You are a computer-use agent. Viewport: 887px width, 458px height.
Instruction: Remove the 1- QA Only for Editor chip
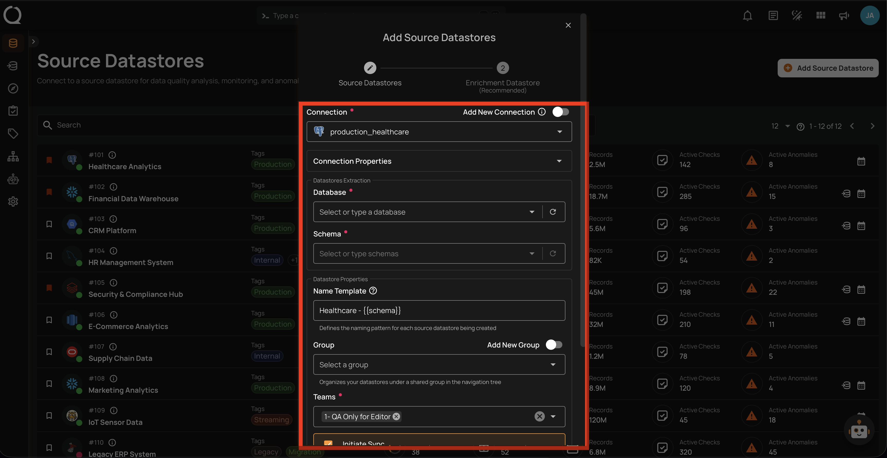[x=396, y=417]
